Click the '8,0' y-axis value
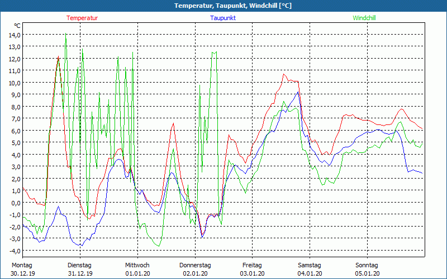The image size is (447, 279). click(16, 107)
